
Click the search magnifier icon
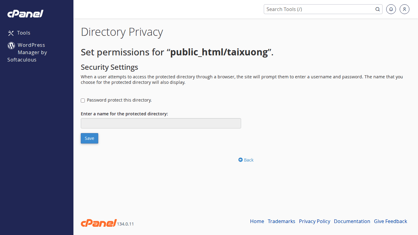[378, 9]
